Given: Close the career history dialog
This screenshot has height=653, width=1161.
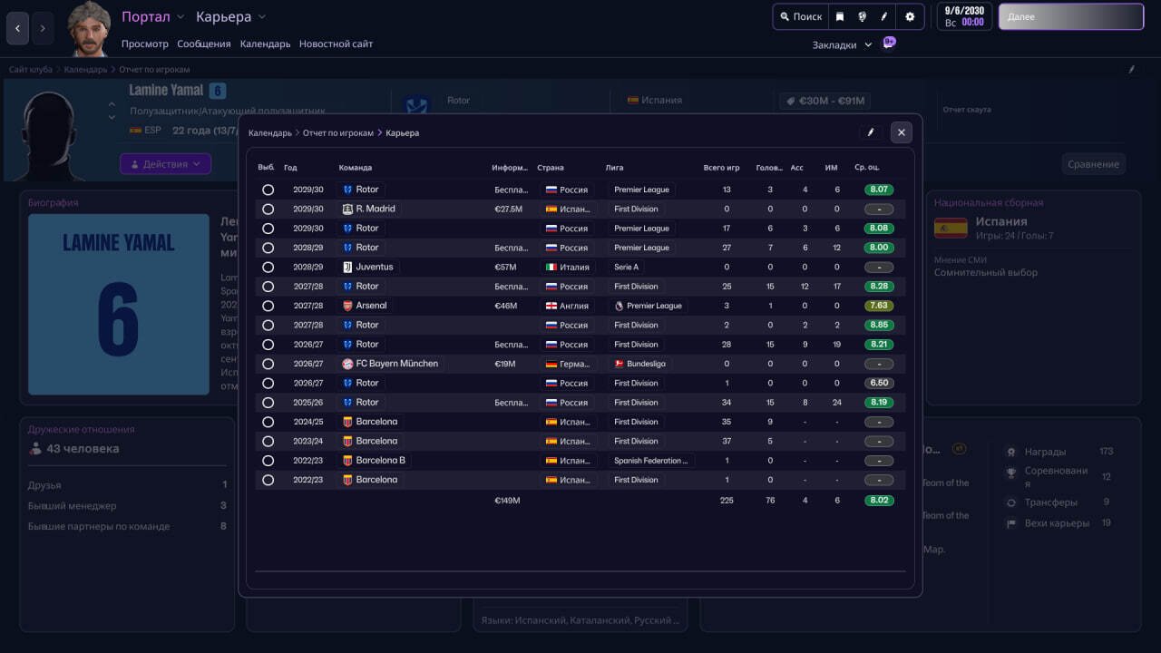Looking at the screenshot, I should (901, 132).
